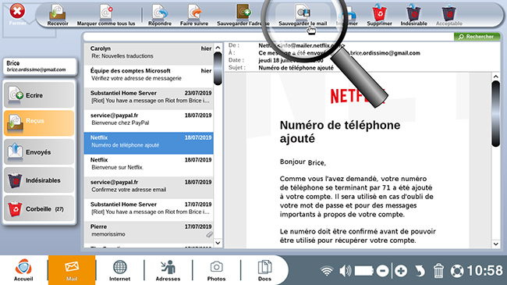Open the Indésirables folder in the sidebar
Screen dimensions: 507x285
[39, 180]
